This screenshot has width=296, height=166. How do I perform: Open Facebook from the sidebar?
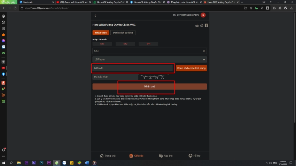(x=3, y=74)
